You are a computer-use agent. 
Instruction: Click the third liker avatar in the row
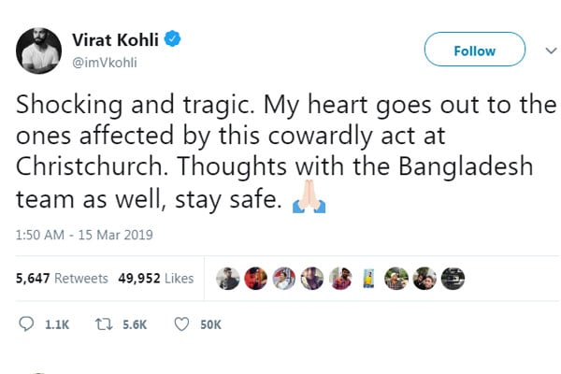click(283, 279)
